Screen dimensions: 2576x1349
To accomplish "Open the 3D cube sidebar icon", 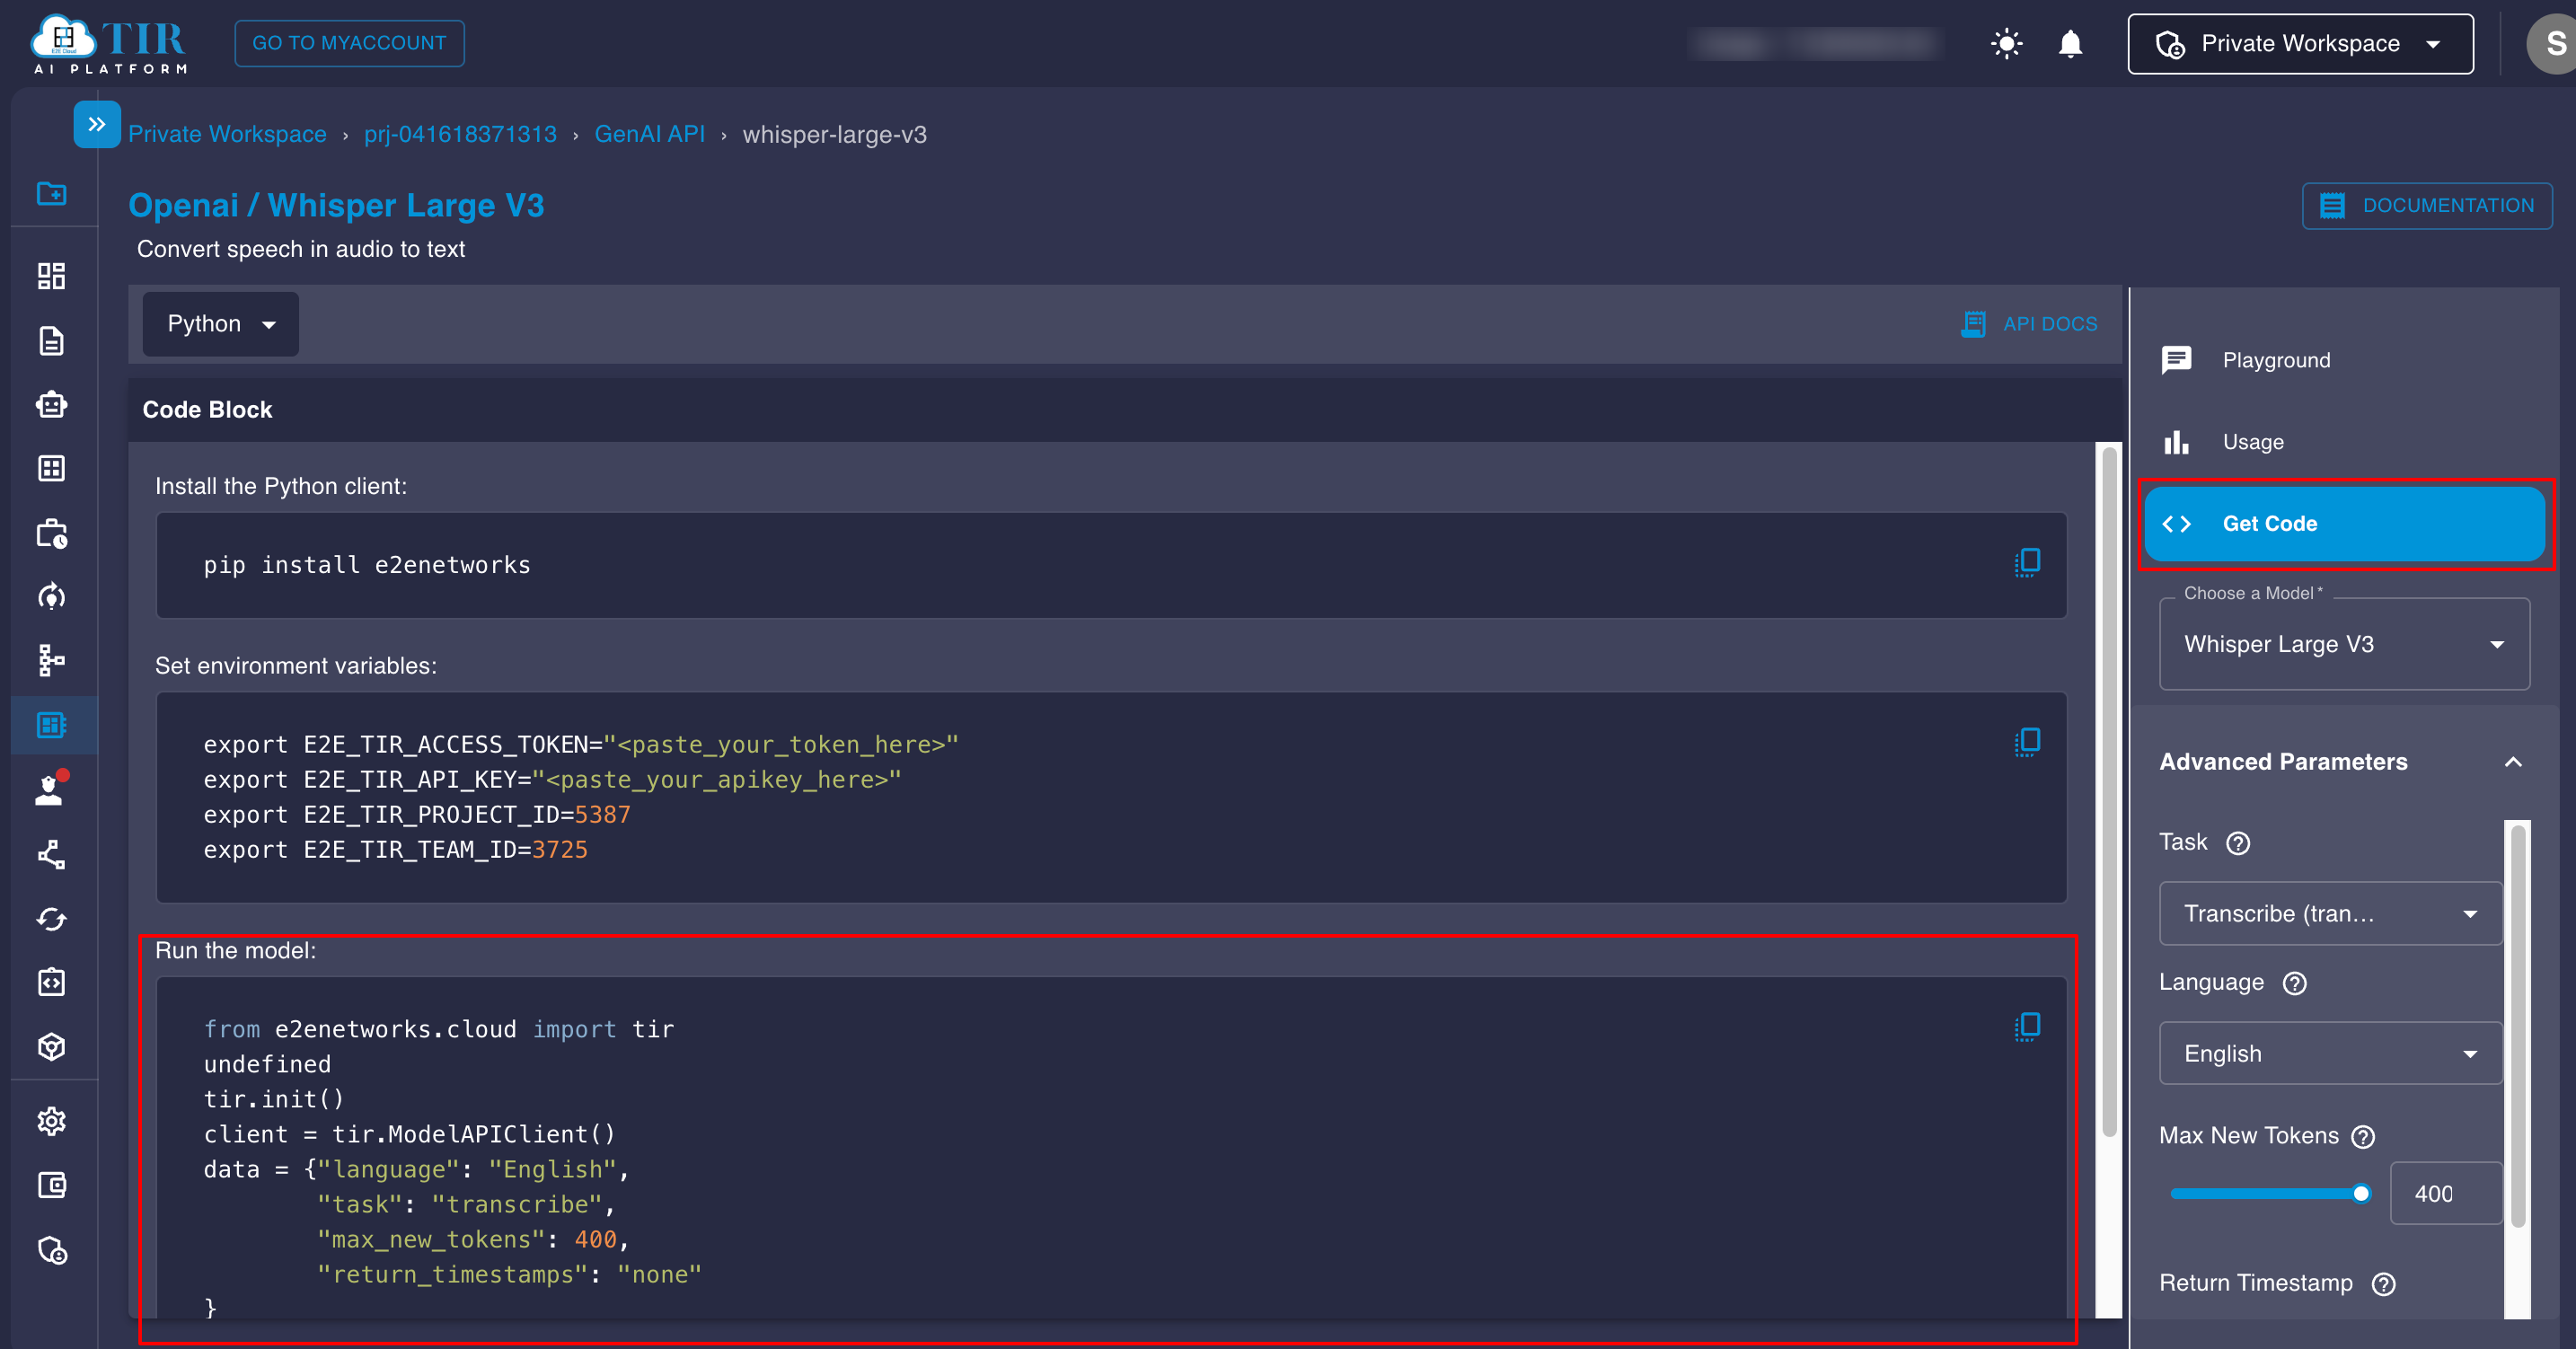I will click(x=51, y=1047).
